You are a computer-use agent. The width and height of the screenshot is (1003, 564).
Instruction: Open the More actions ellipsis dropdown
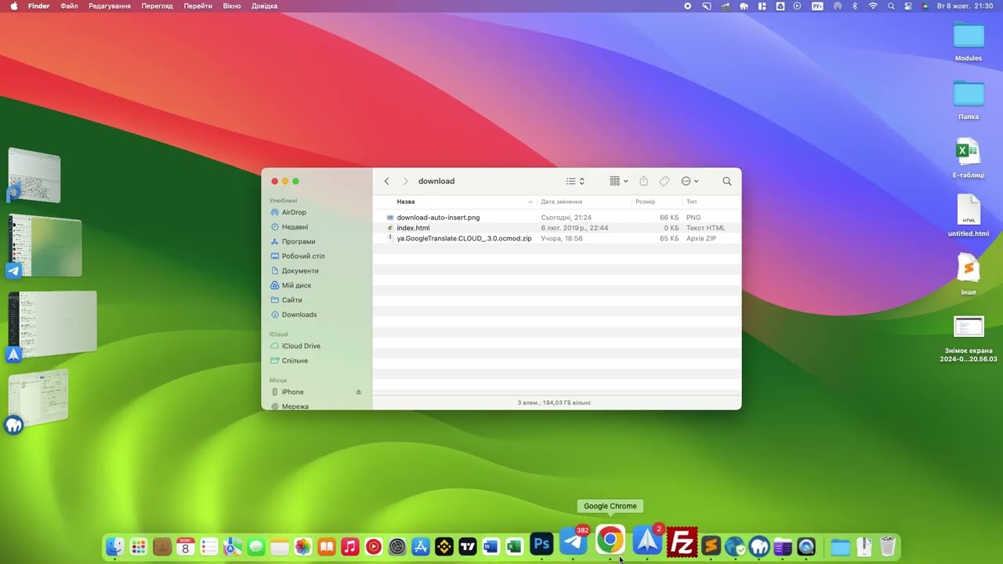(x=690, y=181)
